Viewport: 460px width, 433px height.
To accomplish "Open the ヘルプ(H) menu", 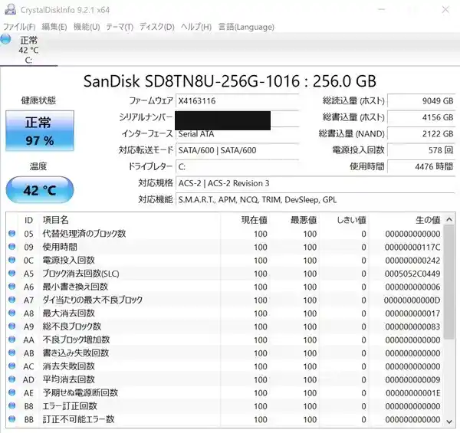I will coord(196,27).
